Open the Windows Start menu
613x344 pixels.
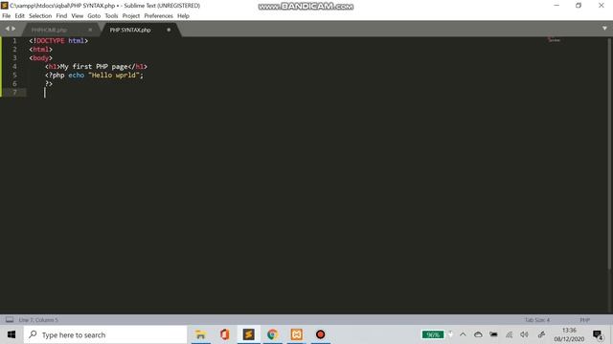coord(11,334)
